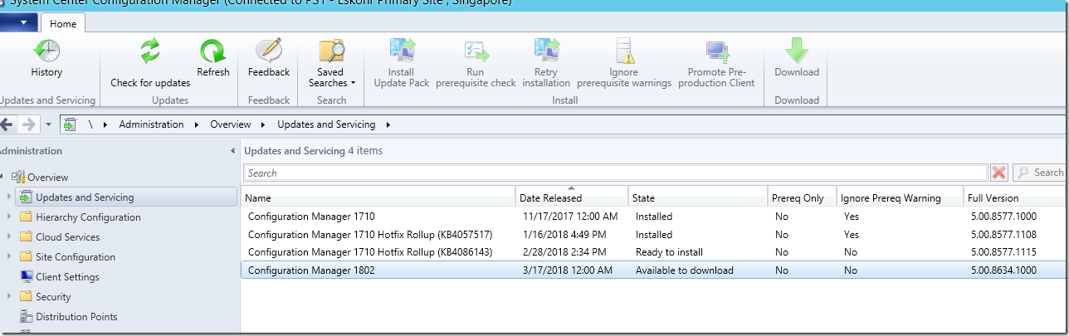Sort by Date Released column header
This screenshot has height=336, width=1069.
coord(572,197)
